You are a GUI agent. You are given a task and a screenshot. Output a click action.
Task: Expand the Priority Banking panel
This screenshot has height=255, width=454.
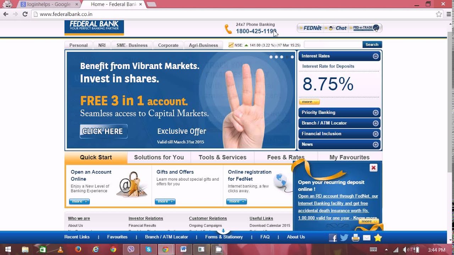coord(376,113)
